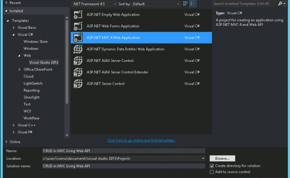Select ASP.NET Server Control text
Image resolution: width=290 pixels, height=178 pixels.
pos(105,84)
